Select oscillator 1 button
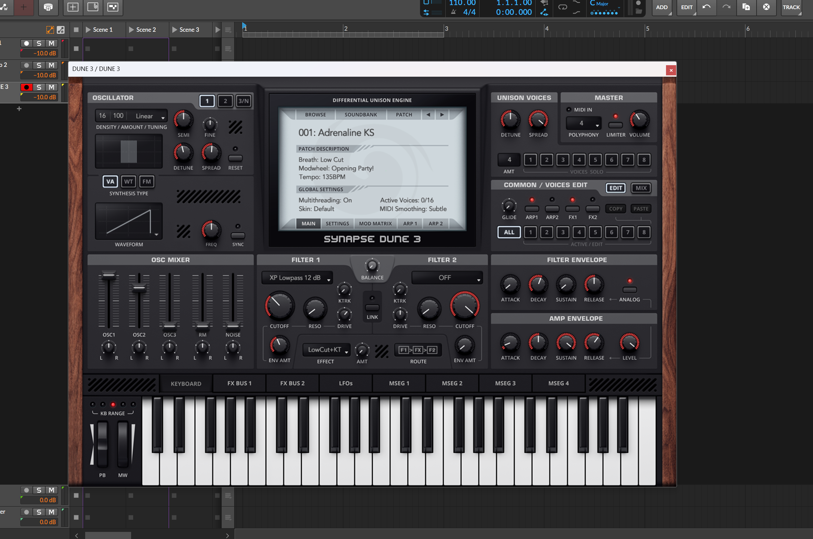The height and width of the screenshot is (539, 813). click(207, 101)
